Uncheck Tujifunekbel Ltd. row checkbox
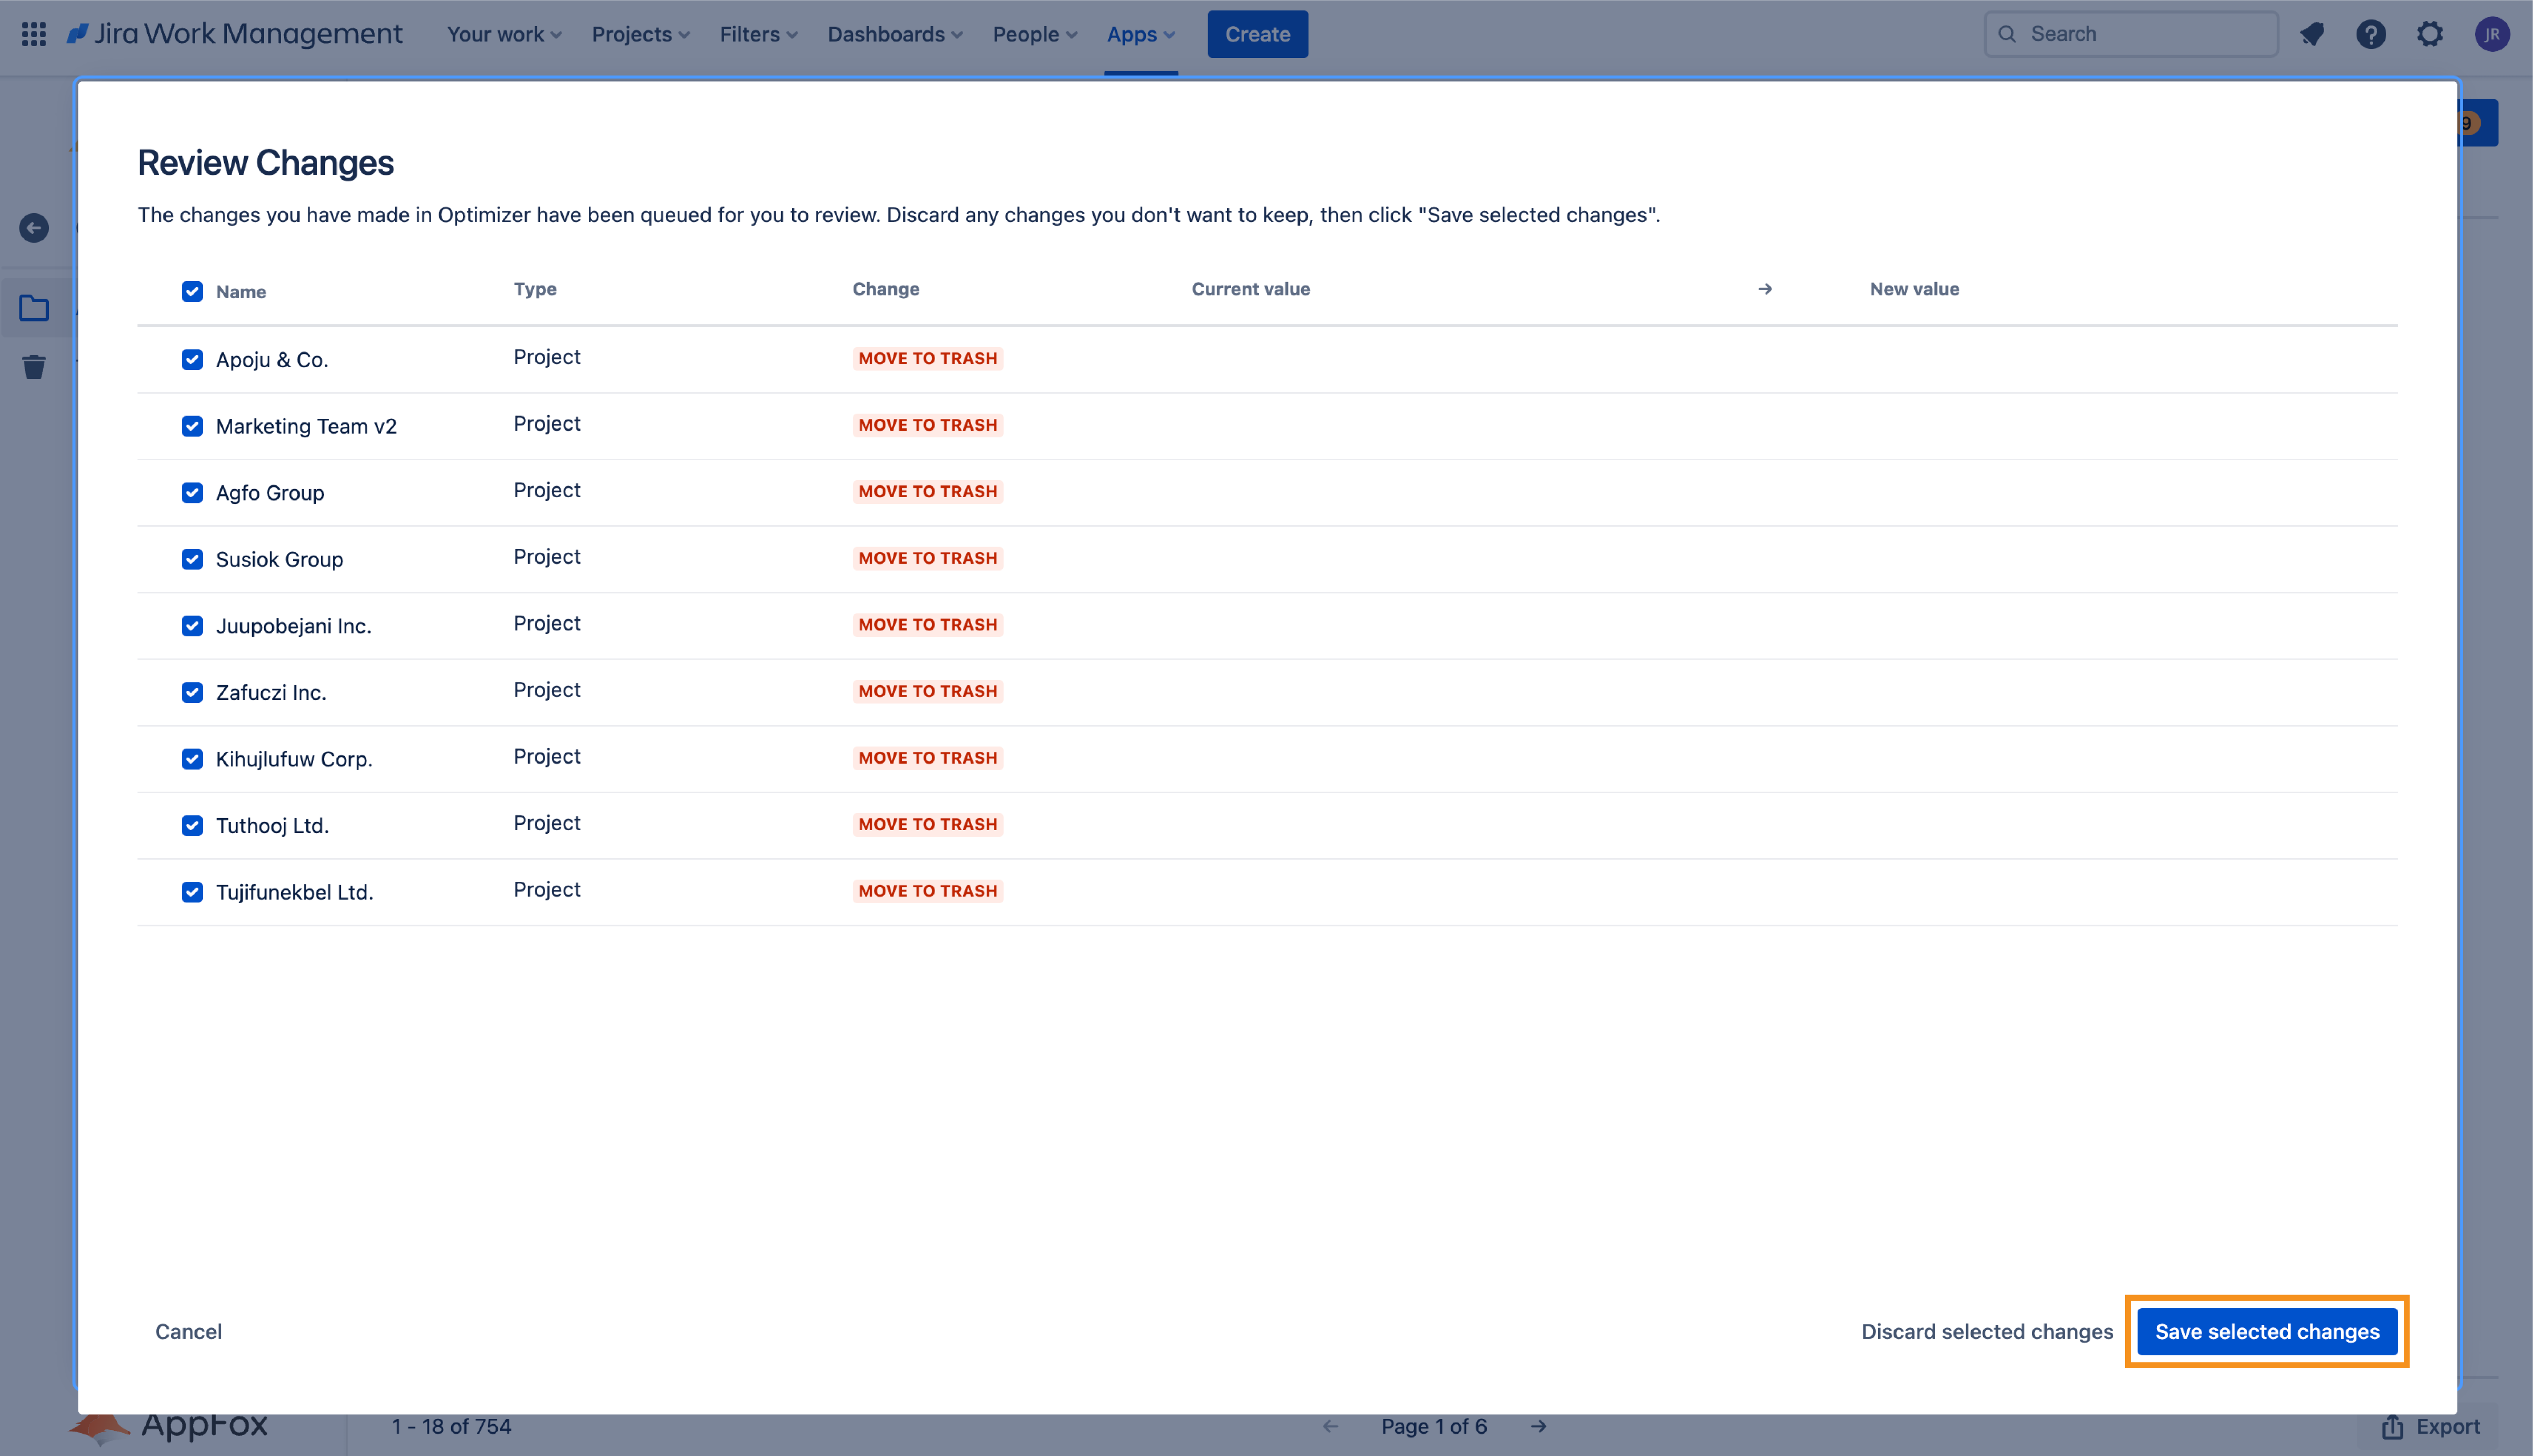 click(x=192, y=891)
